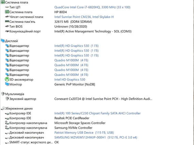This screenshot has width=194, height=145.
Task: Click the Чіпсет системної плати row icon
Action: point(7,17)
